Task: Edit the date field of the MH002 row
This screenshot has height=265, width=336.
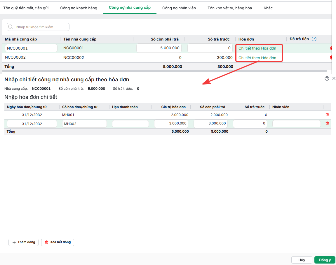Action: click(32, 124)
